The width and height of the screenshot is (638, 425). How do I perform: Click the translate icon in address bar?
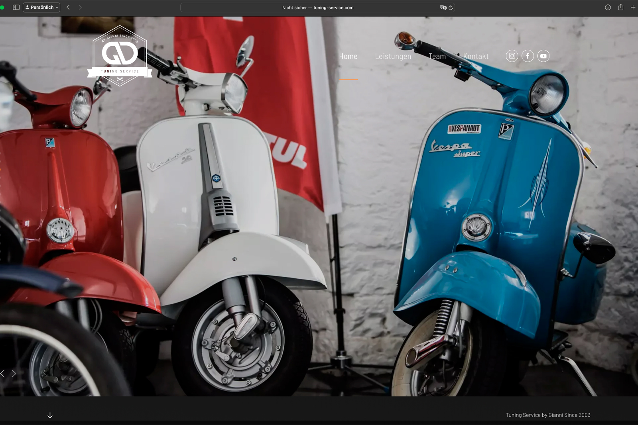click(443, 8)
